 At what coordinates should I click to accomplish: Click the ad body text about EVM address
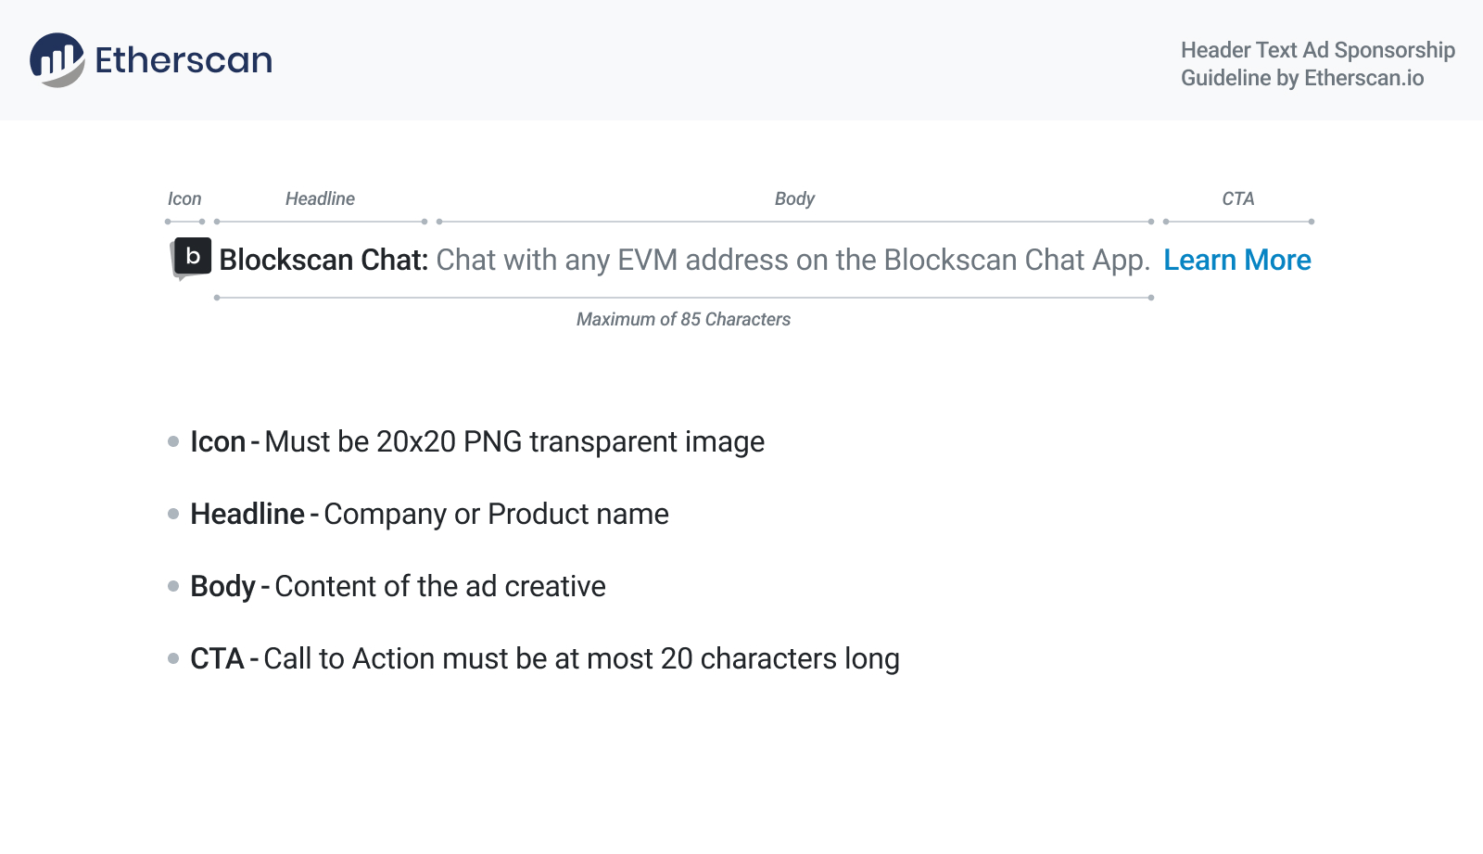tap(792, 261)
